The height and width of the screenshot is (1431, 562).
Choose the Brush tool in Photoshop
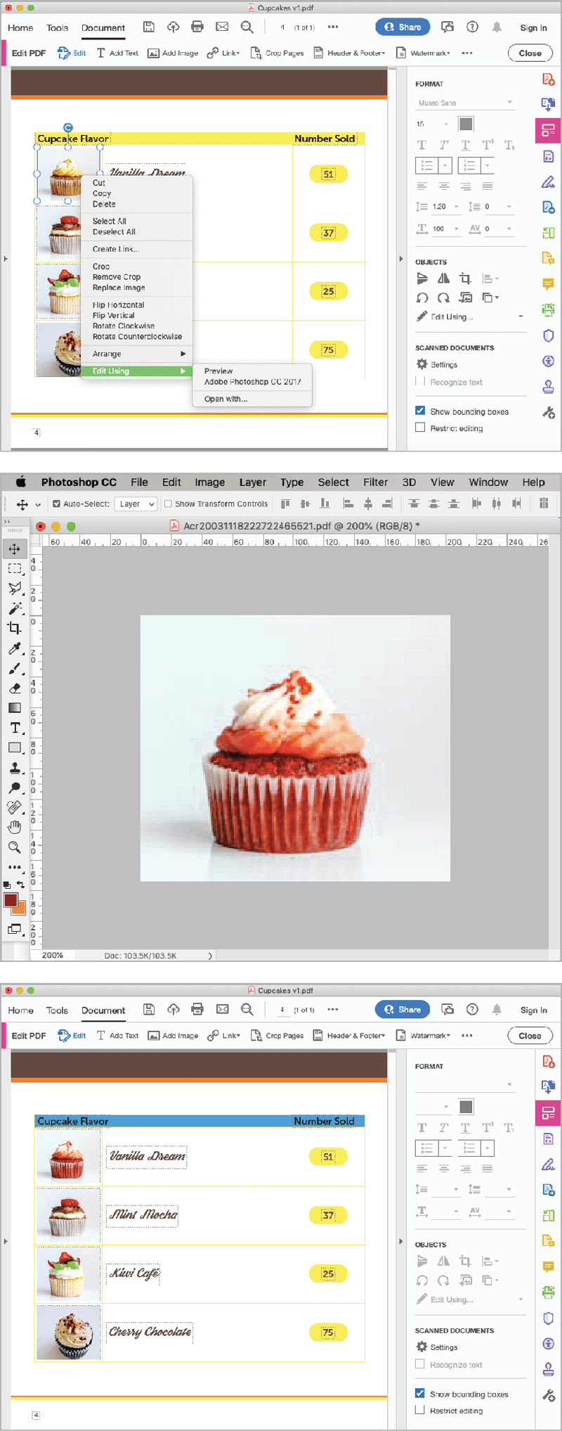click(15, 668)
